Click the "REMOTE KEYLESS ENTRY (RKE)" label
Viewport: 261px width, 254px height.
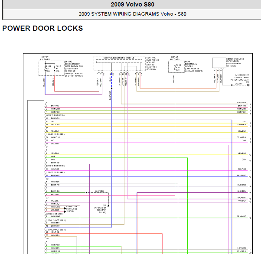pyautogui.click(x=235, y=60)
